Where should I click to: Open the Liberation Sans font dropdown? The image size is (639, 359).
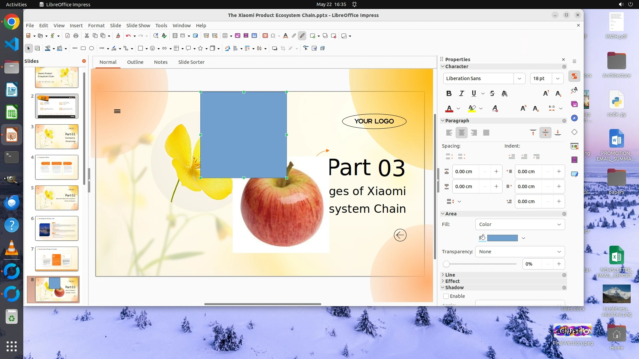(519, 78)
